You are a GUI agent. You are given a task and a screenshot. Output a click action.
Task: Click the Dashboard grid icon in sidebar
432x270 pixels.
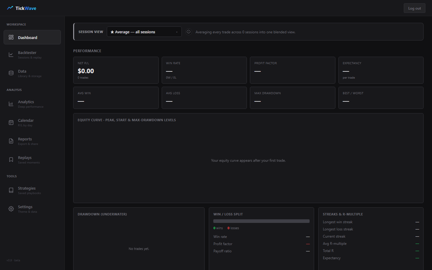click(x=11, y=37)
